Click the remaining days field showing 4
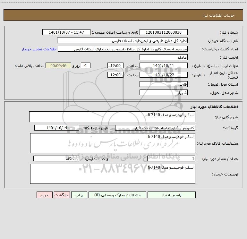Screen dimensions: 247x239 coord(86,66)
